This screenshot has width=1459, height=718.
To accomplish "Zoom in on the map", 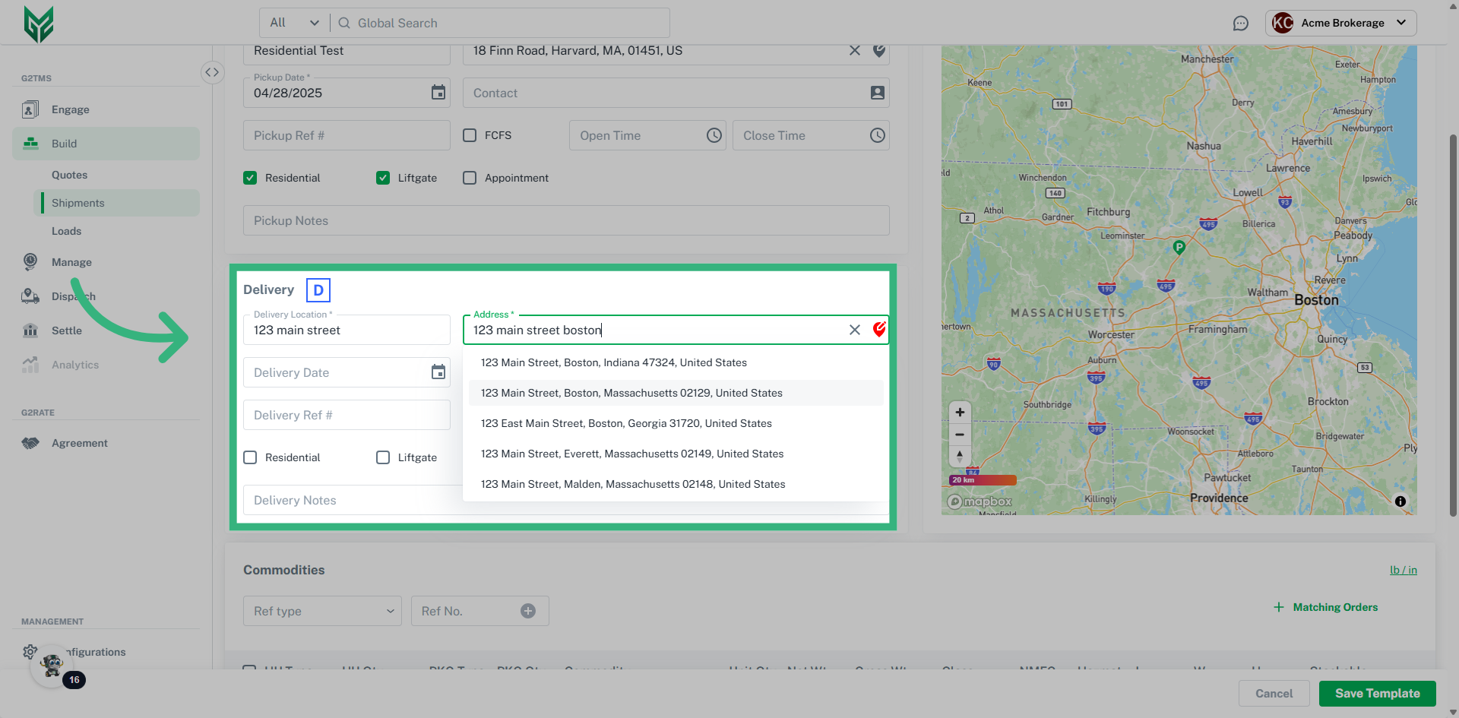I will tap(960, 413).
